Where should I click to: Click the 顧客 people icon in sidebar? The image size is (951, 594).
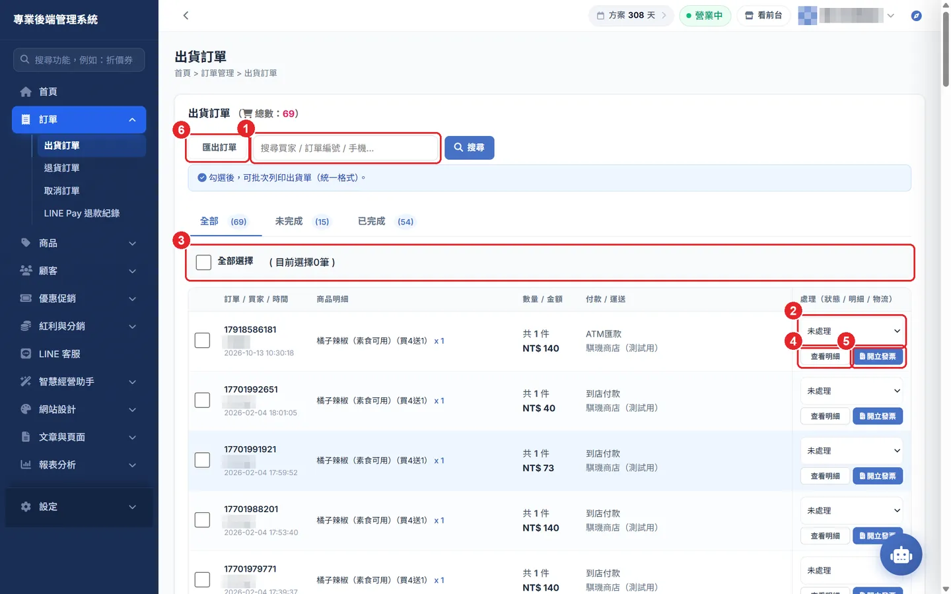[x=26, y=271]
